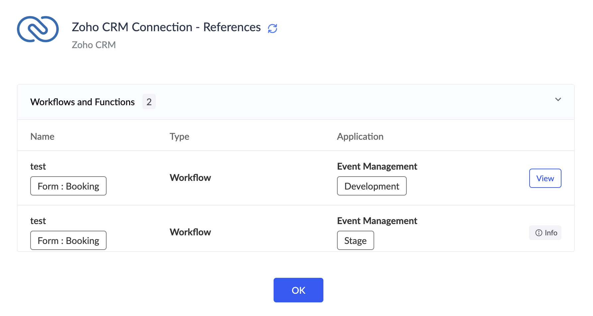Screen dimensions: 593x316
Task: Click the first Form : Booking tag
Action: click(68, 186)
